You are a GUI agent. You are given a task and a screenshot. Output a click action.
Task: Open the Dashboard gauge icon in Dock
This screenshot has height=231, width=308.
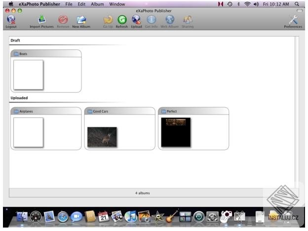36,217
